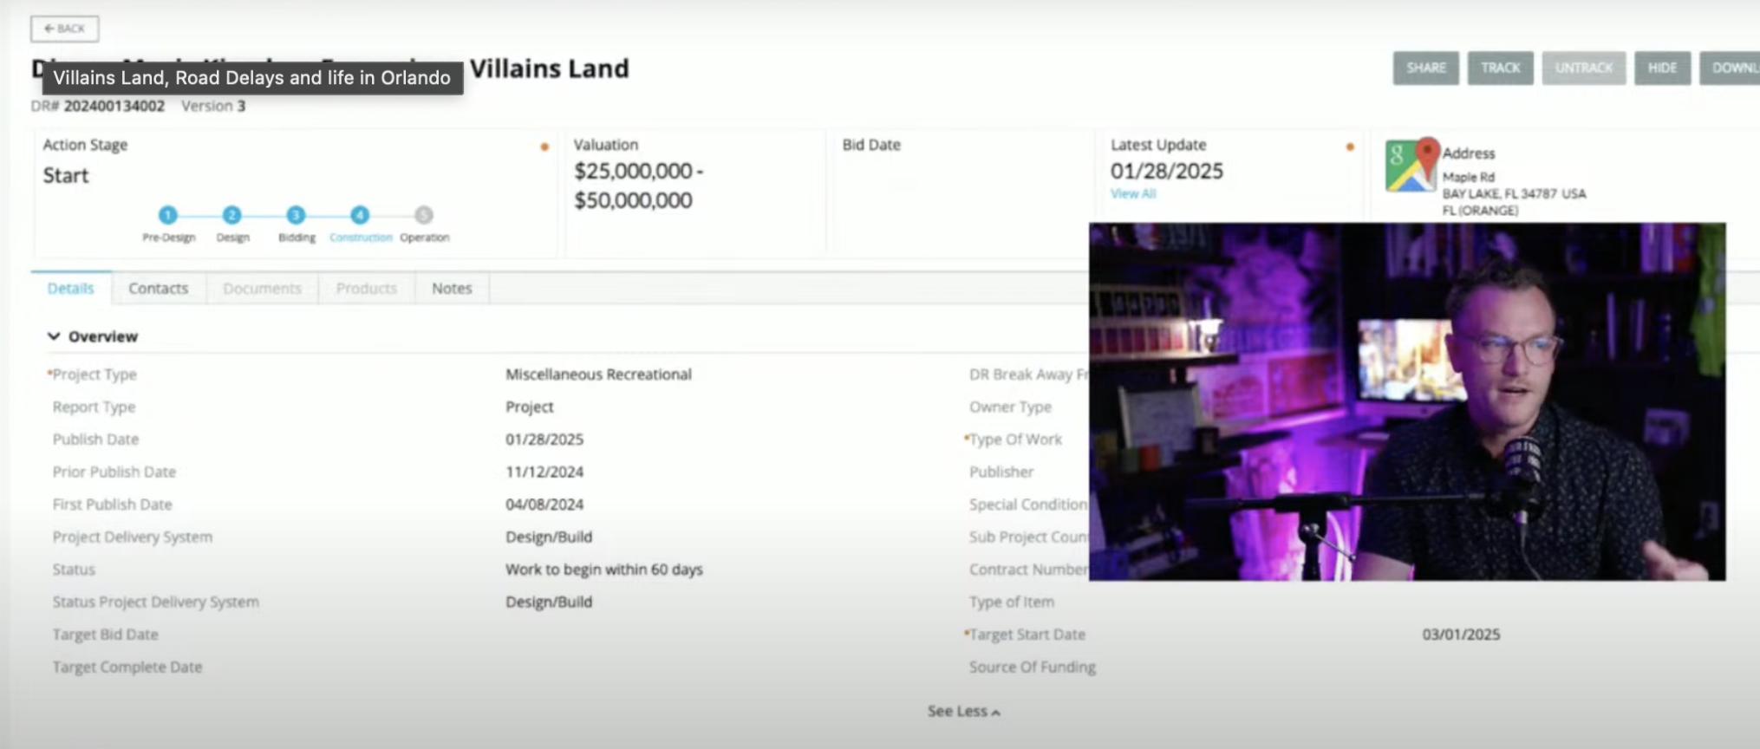The image size is (1760, 749).
Task: Open the Details tab
Action: click(70, 289)
